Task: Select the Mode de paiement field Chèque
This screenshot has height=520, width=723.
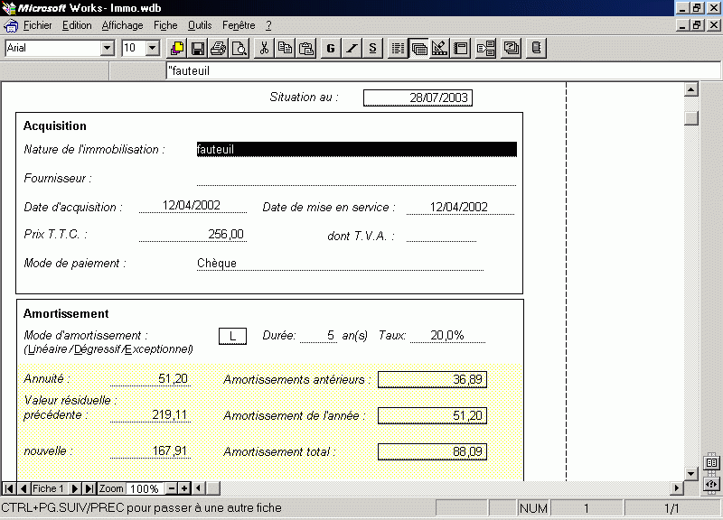Action: coord(341,263)
